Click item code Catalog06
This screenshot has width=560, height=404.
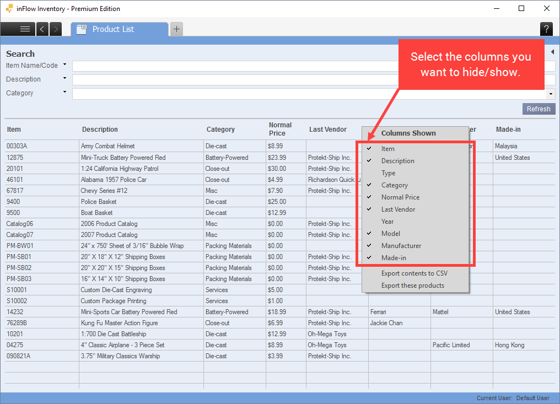coord(20,224)
